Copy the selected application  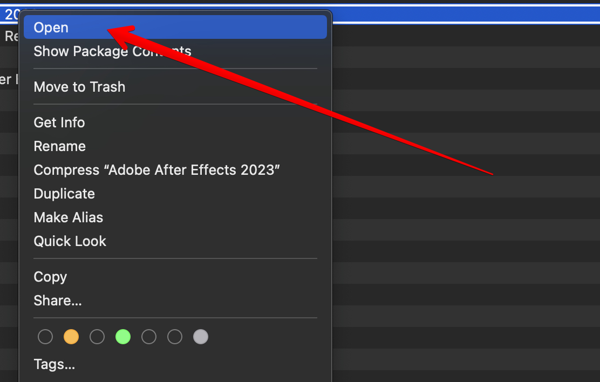pyautogui.click(x=50, y=277)
